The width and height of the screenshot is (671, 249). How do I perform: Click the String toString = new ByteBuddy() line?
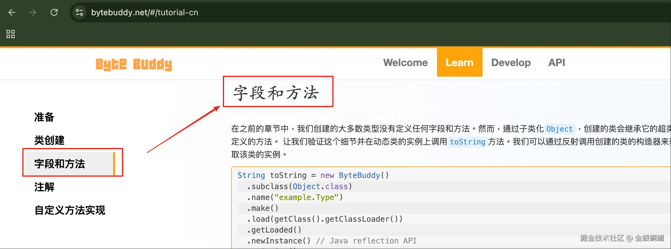(x=313, y=175)
